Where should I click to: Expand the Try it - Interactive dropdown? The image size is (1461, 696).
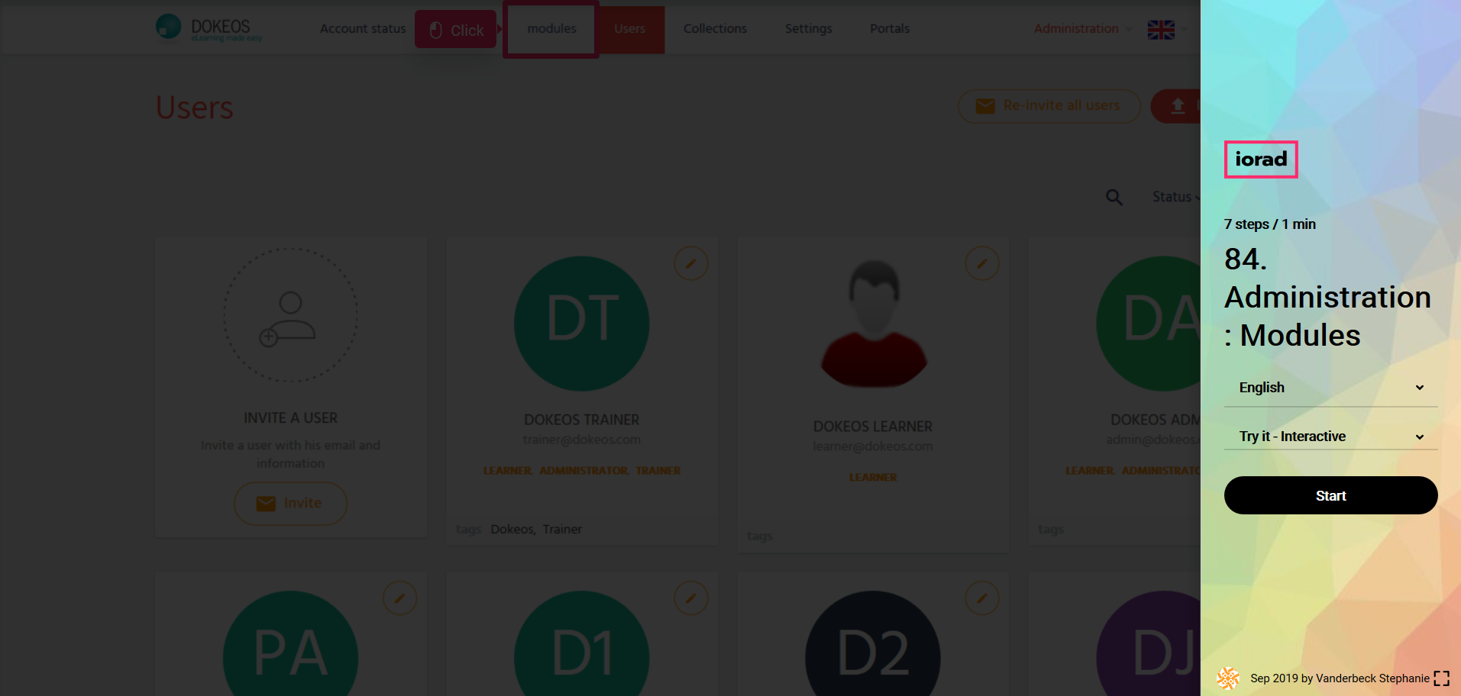tap(1330, 437)
